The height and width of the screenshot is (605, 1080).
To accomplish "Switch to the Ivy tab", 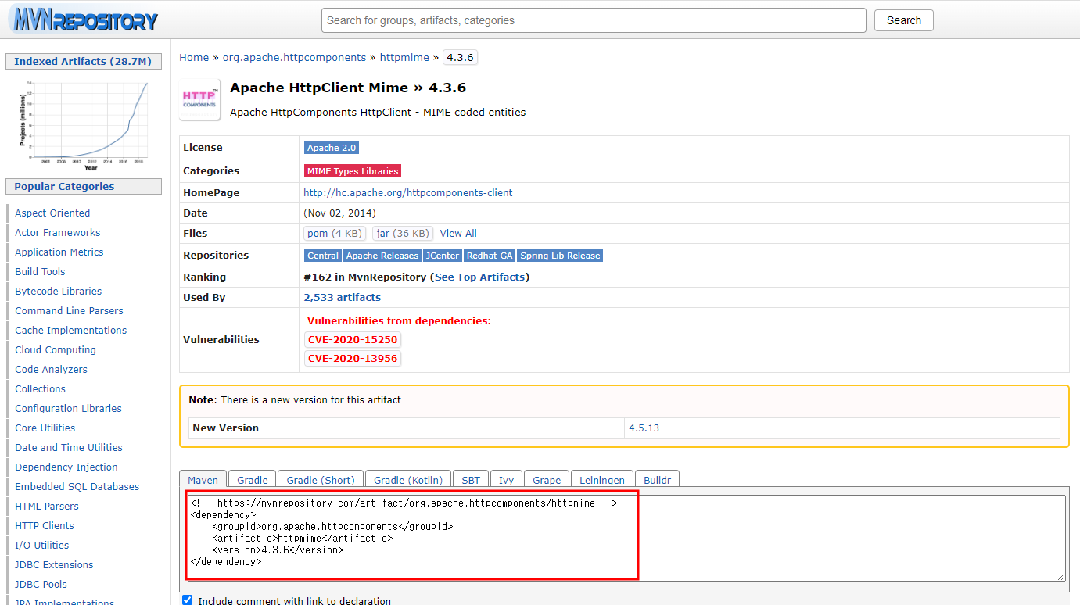I will point(507,480).
